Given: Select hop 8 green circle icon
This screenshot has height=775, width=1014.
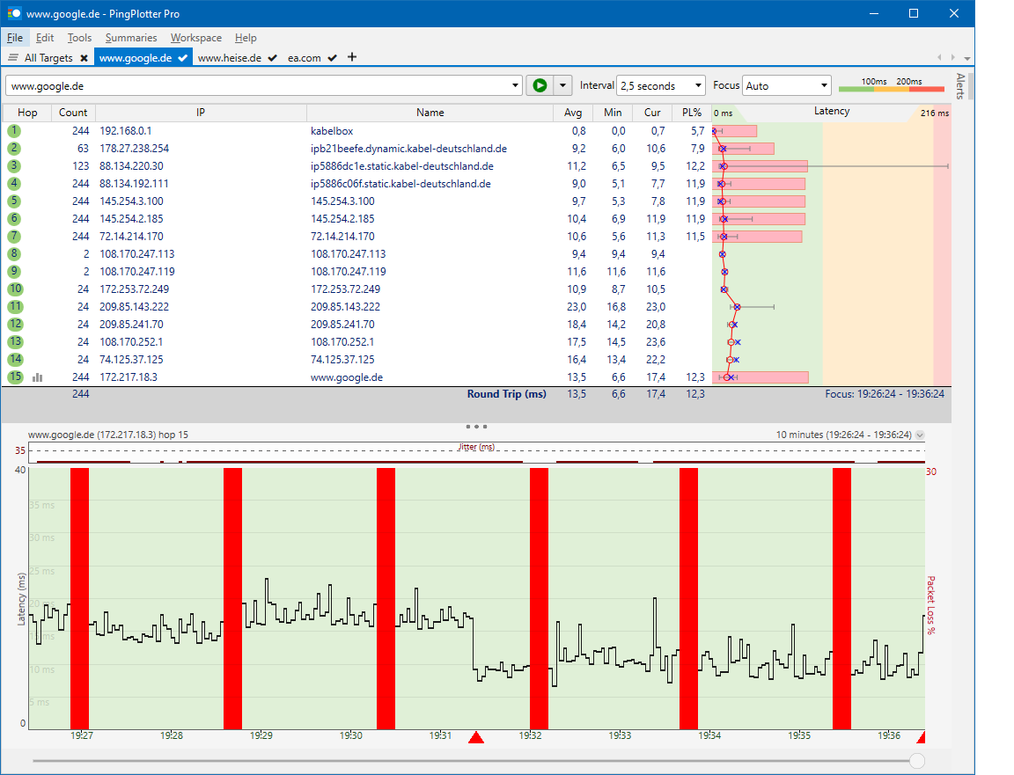Looking at the screenshot, I should click(x=14, y=254).
